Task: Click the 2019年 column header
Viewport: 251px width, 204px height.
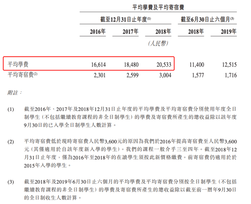Action: tap(229, 31)
